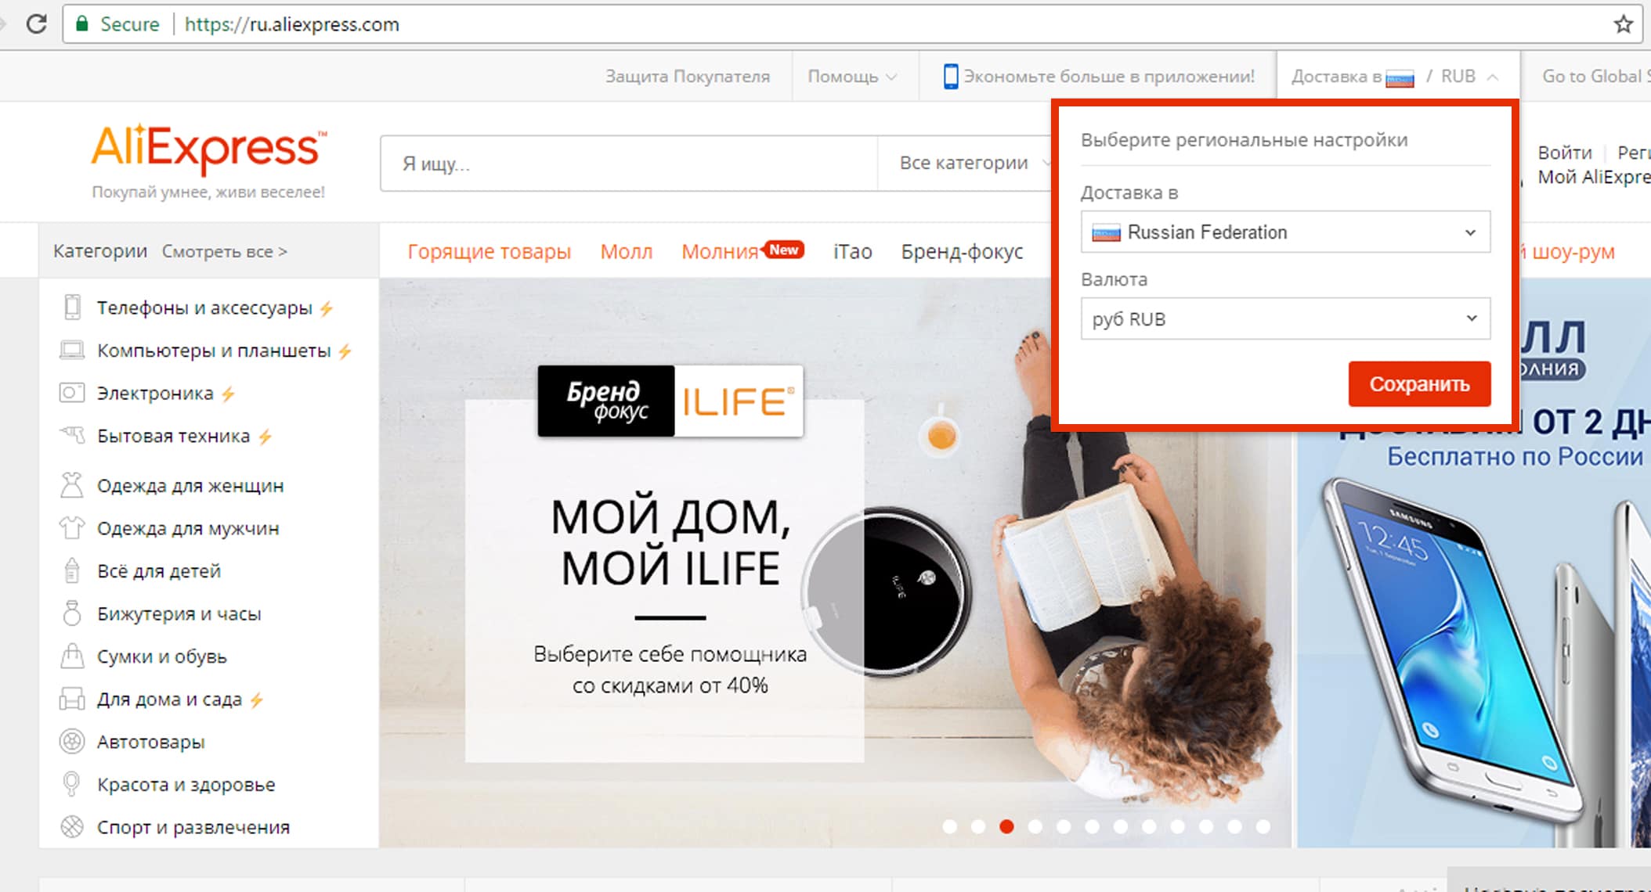Click the shirt icon beside Одежда для мужчин
1651x892 pixels.
pyautogui.click(x=72, y=528)
